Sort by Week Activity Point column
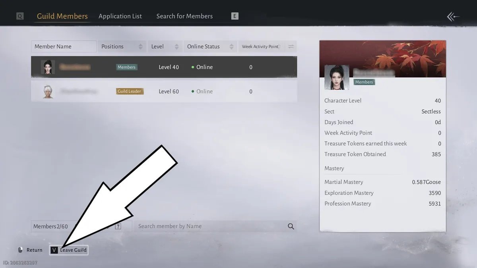Viewport: 477px width, 268px height. coord(261,46)
